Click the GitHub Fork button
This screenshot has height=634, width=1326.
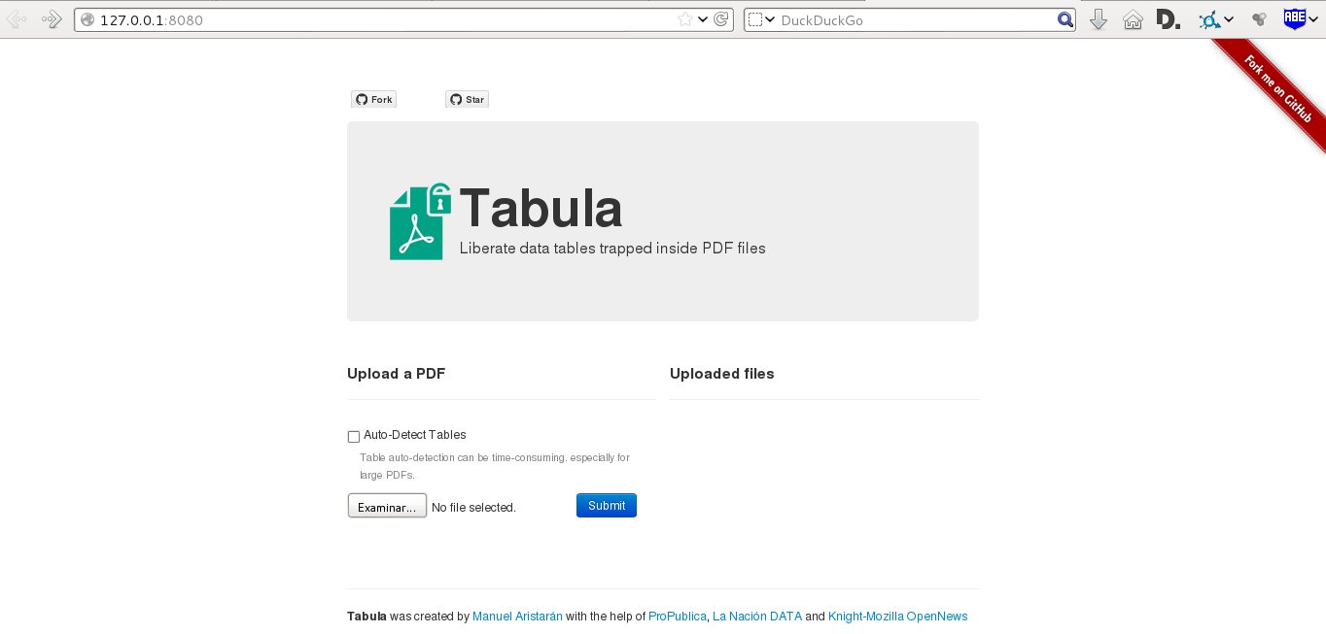(x=373, y=99)
